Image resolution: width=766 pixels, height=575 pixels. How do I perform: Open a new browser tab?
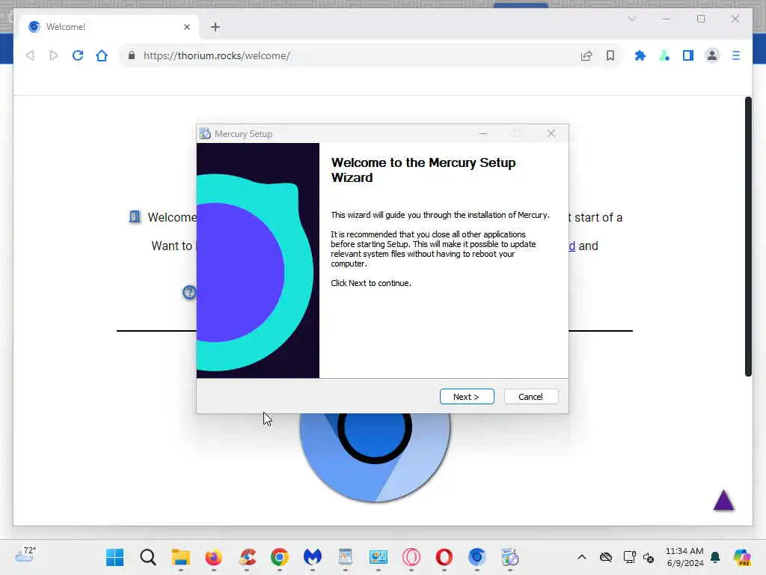(x=215, y=27)
